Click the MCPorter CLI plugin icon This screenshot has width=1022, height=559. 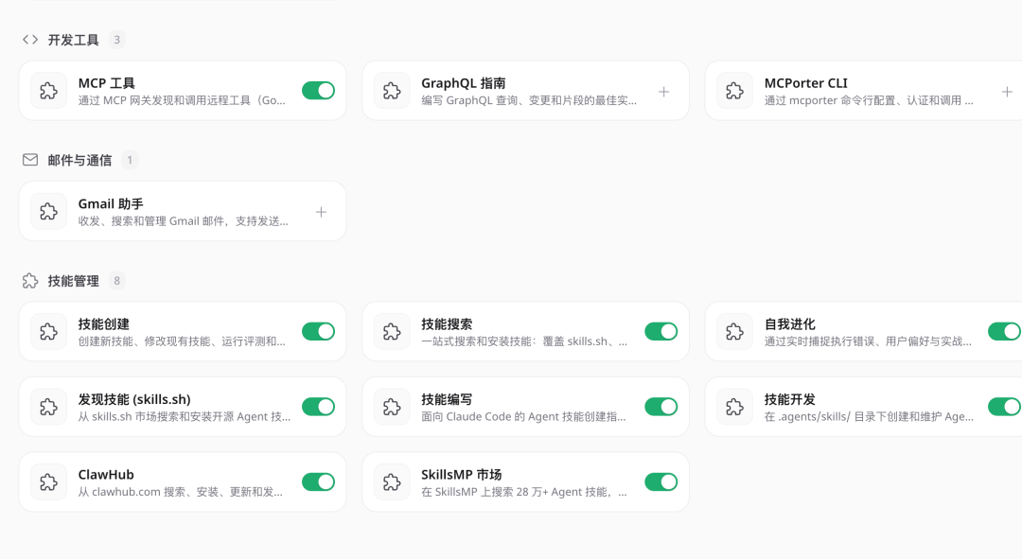point(732,91)
